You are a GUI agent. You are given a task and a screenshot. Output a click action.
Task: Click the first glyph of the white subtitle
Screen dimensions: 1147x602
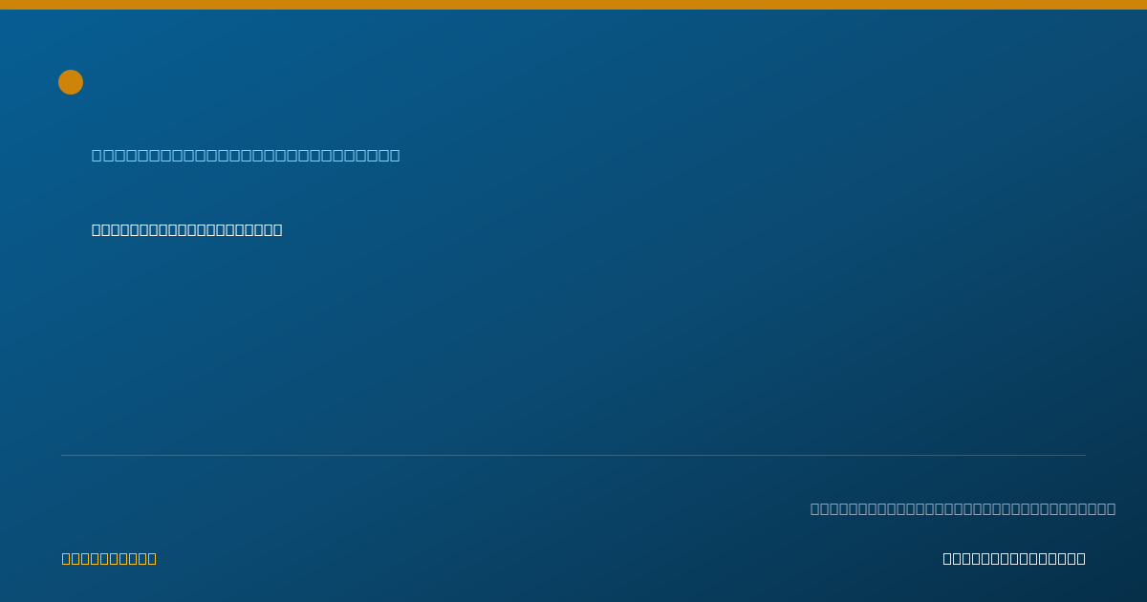pos(97,229)
